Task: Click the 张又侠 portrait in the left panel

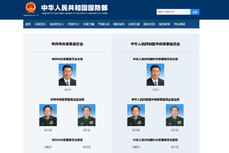Action: (48, 115)
